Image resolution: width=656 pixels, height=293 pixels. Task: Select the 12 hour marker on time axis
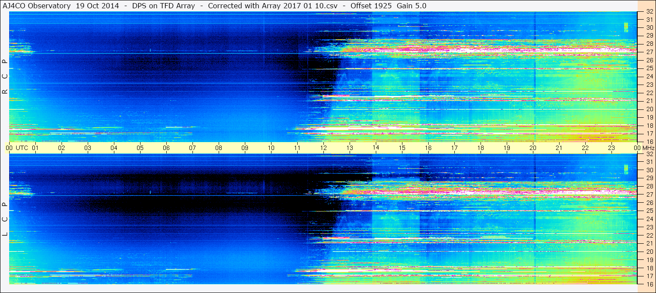323,148
